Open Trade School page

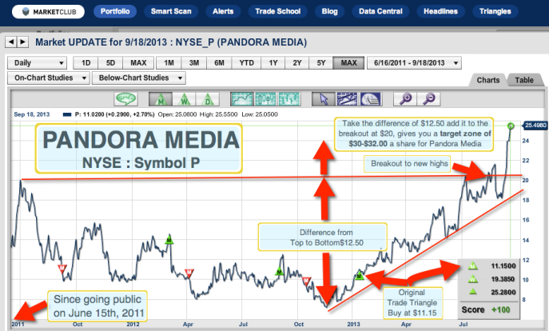278,11
